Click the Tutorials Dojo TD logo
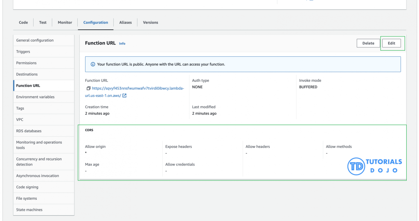 356,166
